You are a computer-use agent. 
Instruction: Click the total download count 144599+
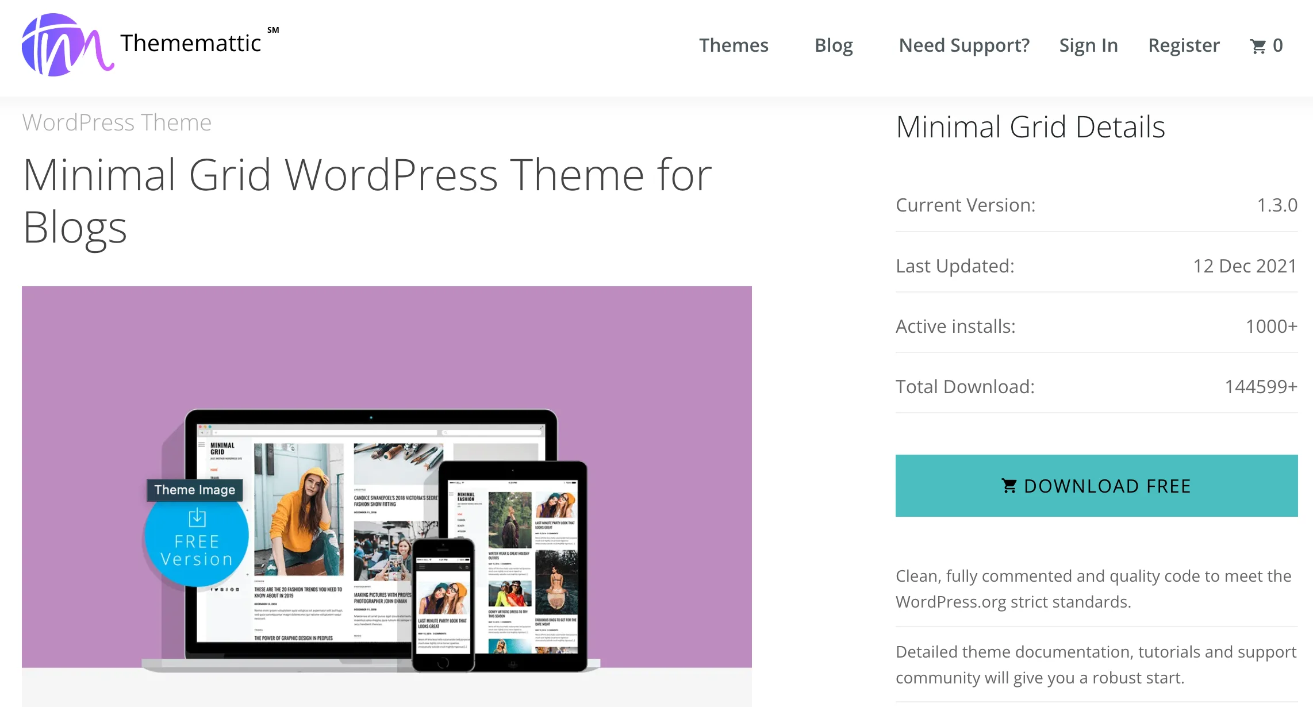pyautogui.click(x=1261, y=386)
